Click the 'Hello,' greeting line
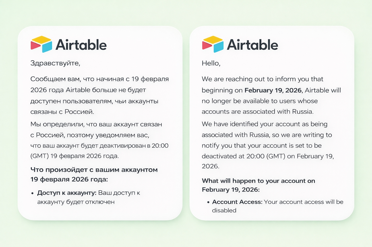The image size is (372, 247). coord(211,63)
